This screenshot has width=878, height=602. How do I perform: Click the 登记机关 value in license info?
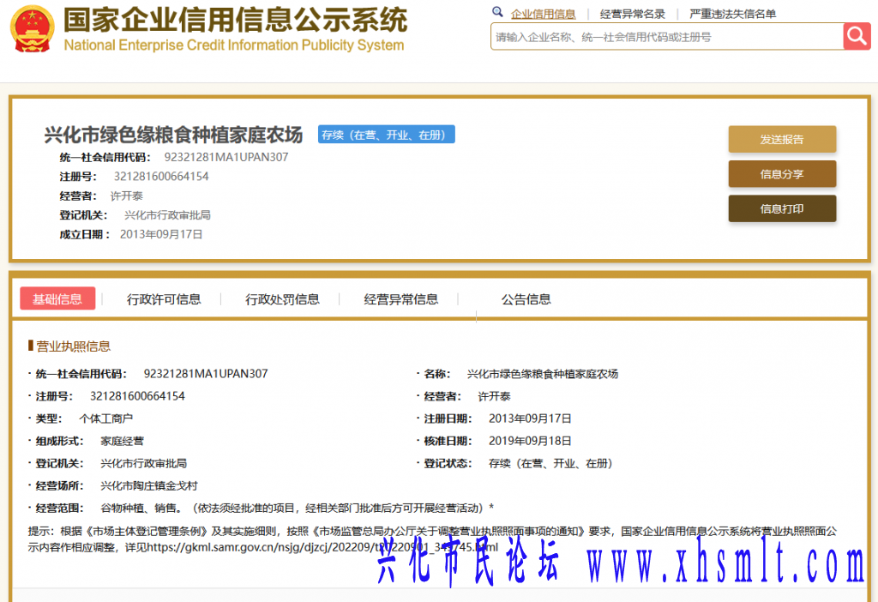coord(144,463)
